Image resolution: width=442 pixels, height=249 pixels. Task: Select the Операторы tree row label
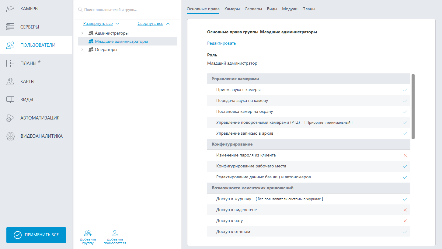click(106, 49)
